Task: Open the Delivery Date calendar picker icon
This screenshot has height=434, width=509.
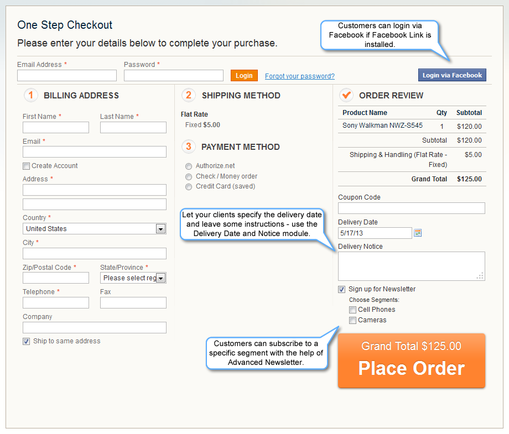Action: pyautogui.click(x=418, y=233)
